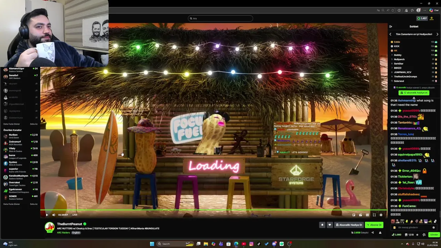Expand followed list with Daha Fazla Göster
This screenshot has width=441, height=248.
11,124
